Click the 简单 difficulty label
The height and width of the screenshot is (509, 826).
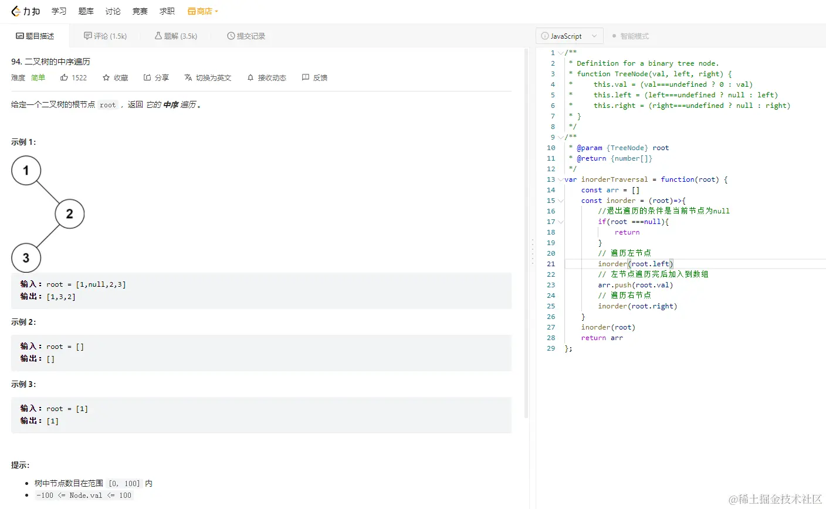point(38,77)
